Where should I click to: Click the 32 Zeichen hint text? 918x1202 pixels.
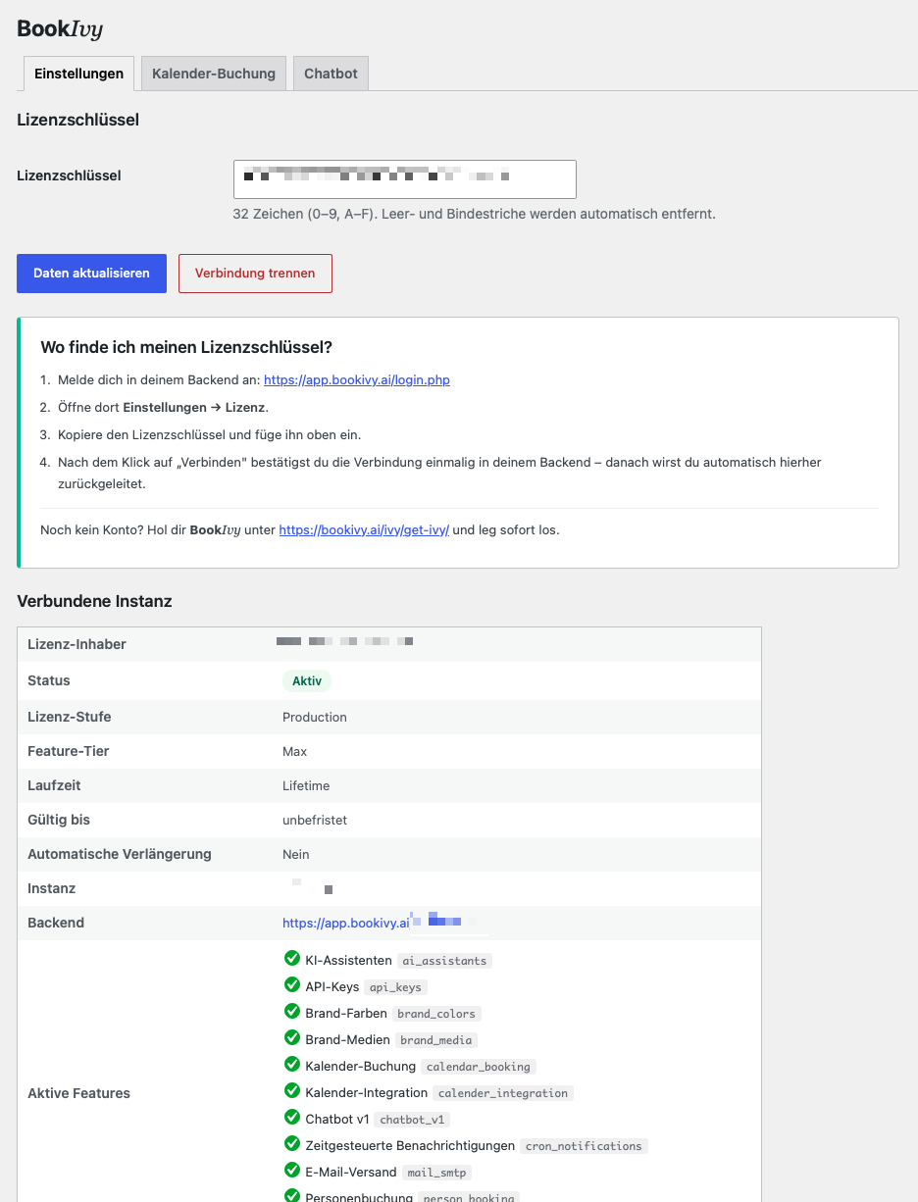(x=474, y=213)
